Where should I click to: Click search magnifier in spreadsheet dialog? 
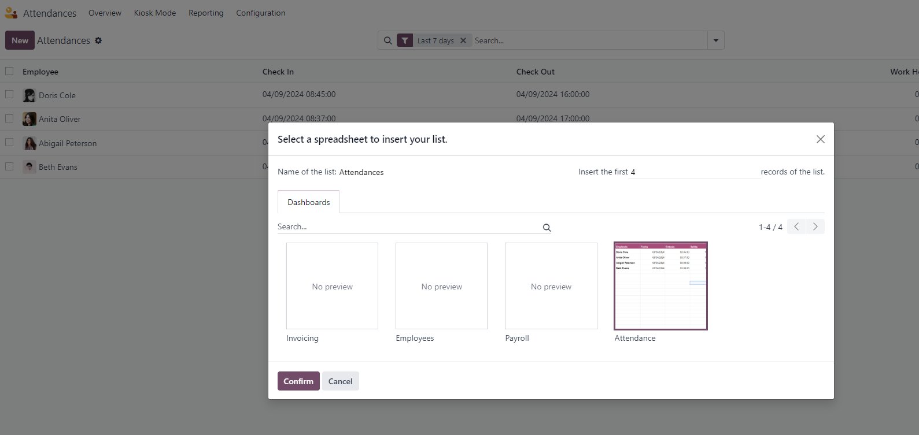[x=547, y=228]
